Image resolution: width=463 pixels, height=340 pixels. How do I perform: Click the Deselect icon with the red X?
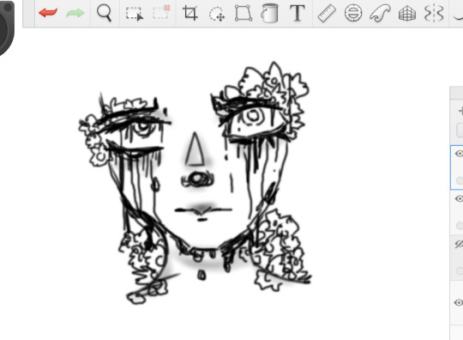(x=161, y=12)
